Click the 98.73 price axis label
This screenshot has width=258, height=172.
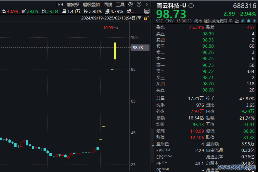coord(140,48)
